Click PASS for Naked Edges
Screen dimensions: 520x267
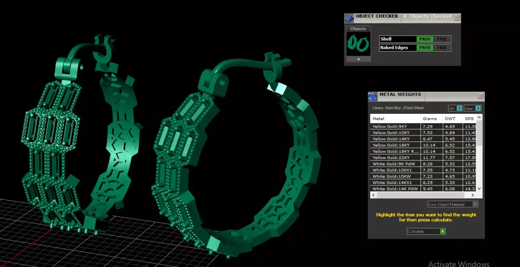click(x=425, y=48)
